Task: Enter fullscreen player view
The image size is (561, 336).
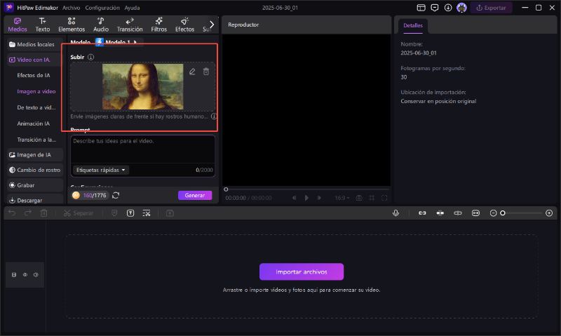Action: point(384,198)
